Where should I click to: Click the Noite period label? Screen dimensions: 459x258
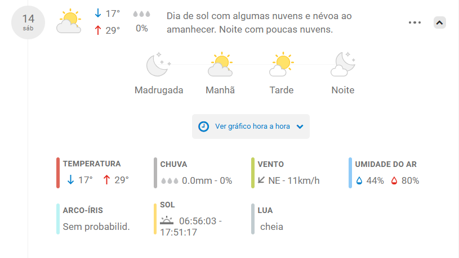[343, 90]
